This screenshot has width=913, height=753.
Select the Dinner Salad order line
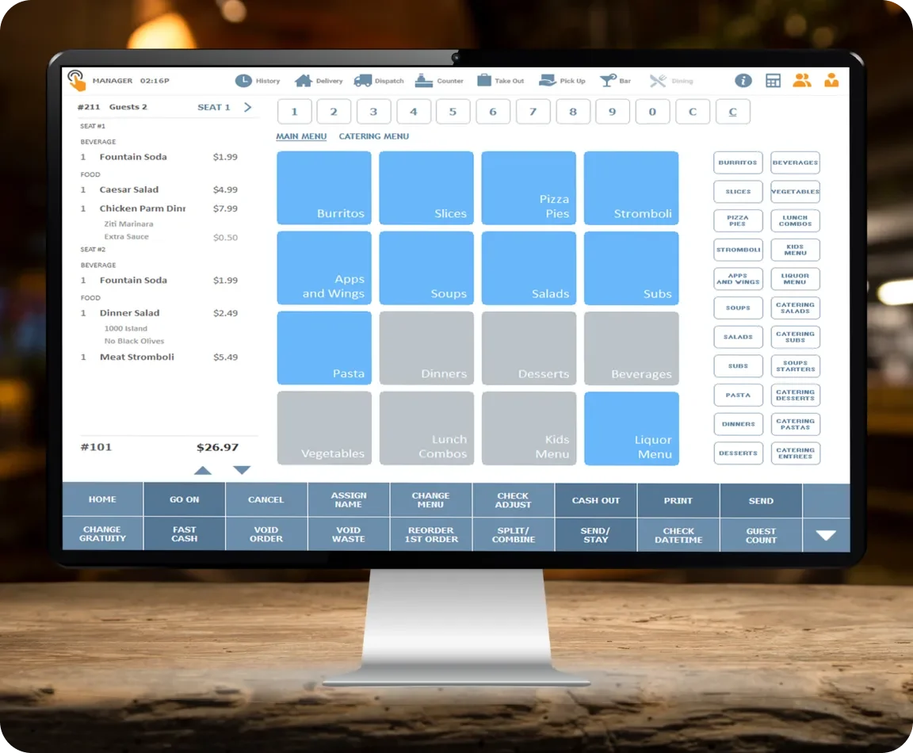[x=159, y=313]
